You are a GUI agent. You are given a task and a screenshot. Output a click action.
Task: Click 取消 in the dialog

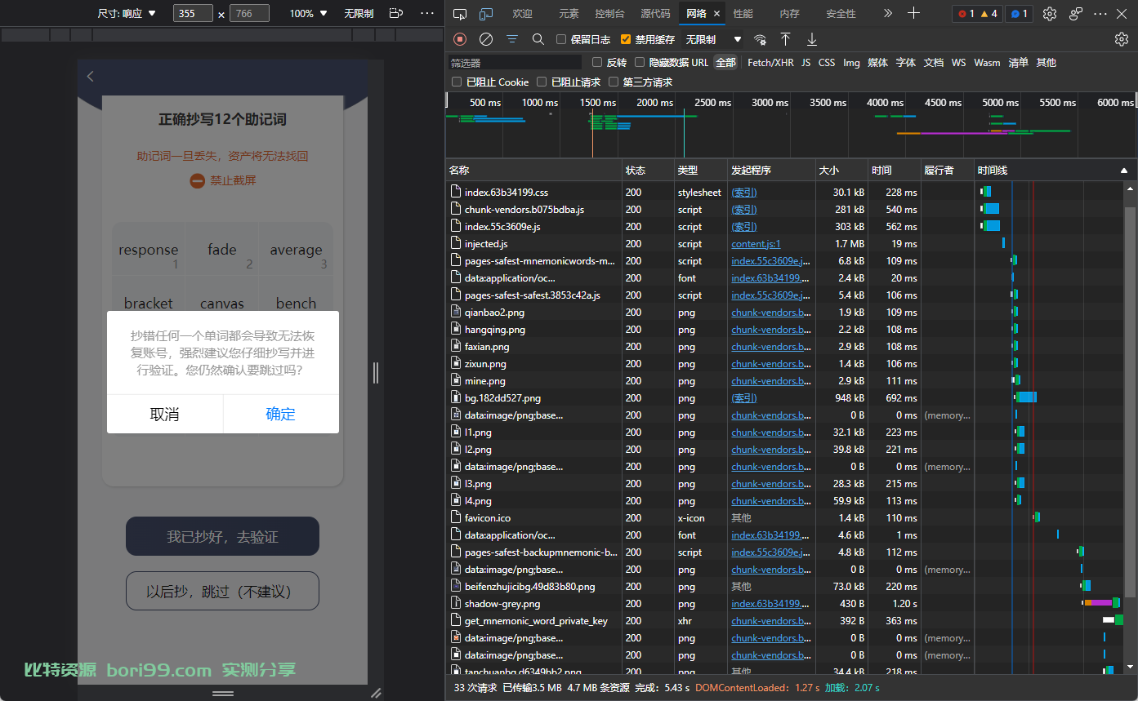[165, 414]
